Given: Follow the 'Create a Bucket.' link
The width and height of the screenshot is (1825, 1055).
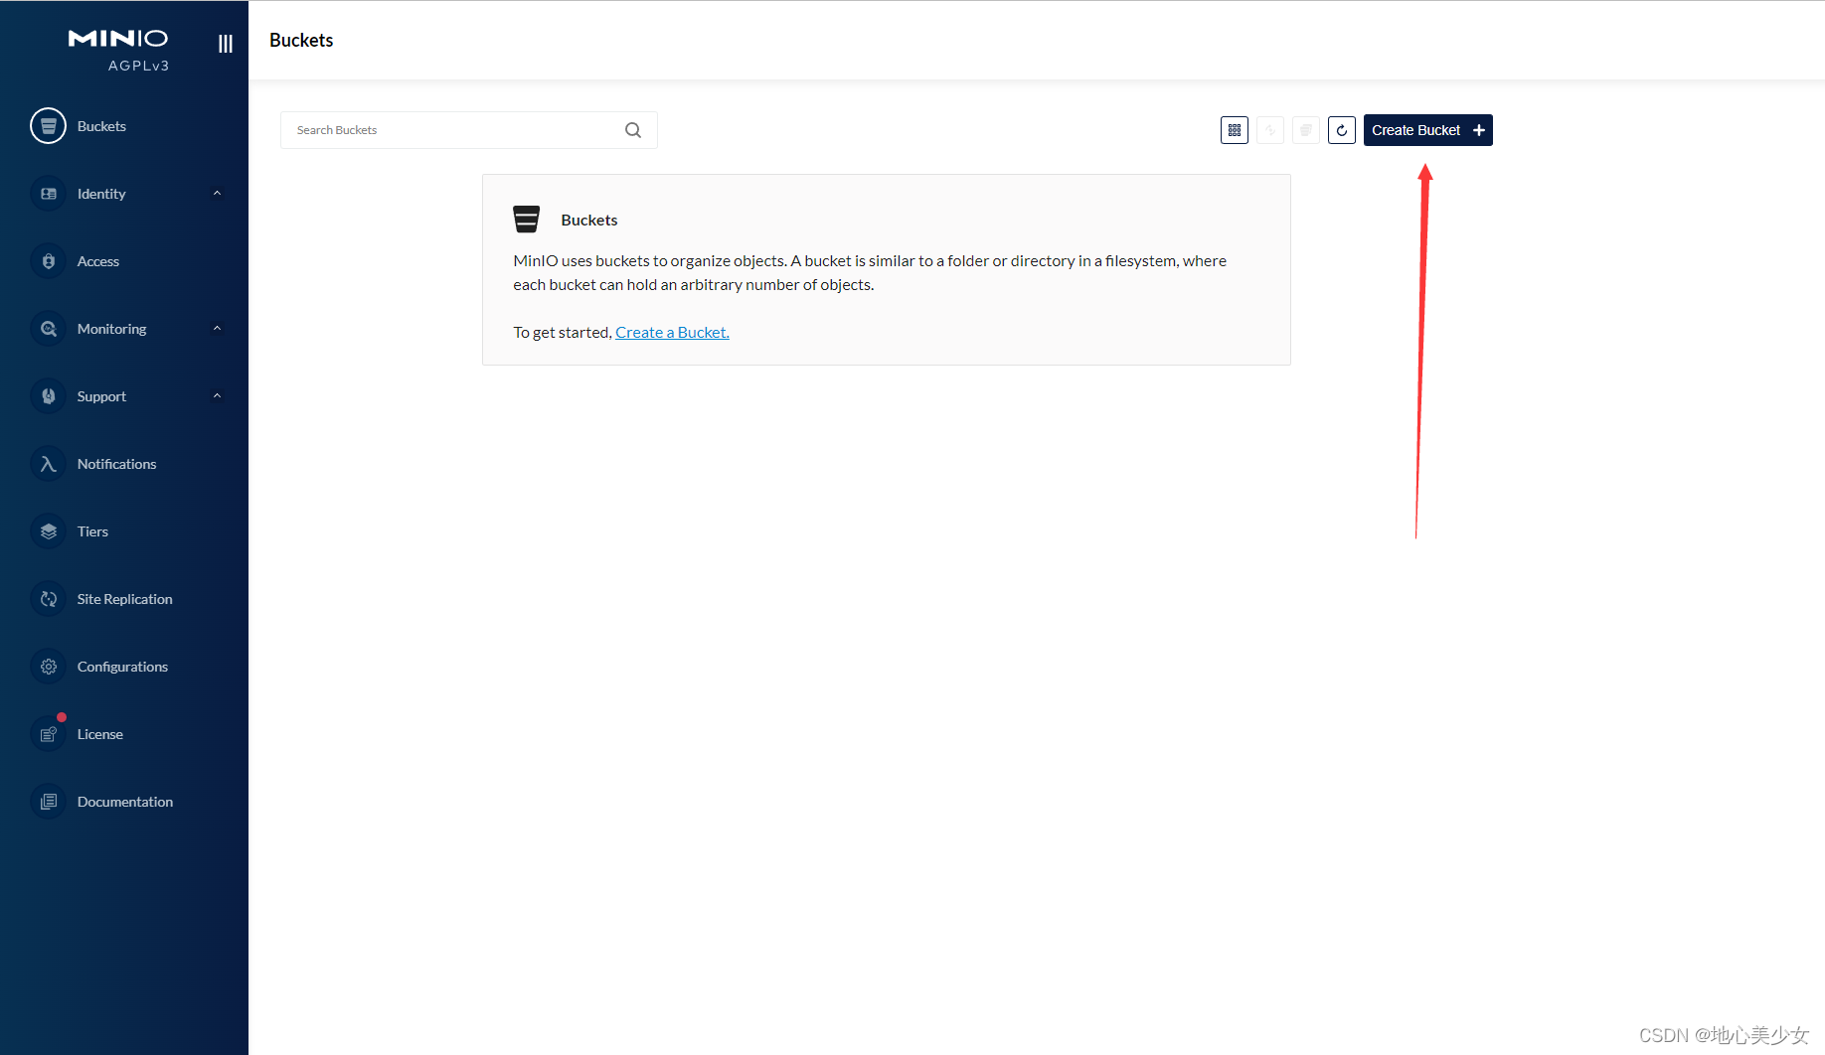Looking at the screenshot, I should 672,333.
